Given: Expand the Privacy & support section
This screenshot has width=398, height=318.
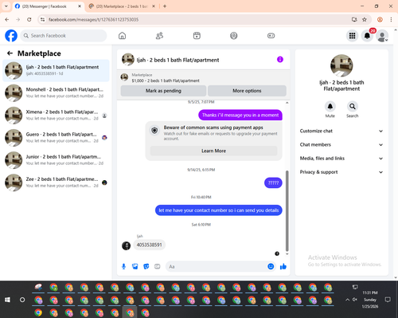Looking at the screenshot, I should point(341,172).
